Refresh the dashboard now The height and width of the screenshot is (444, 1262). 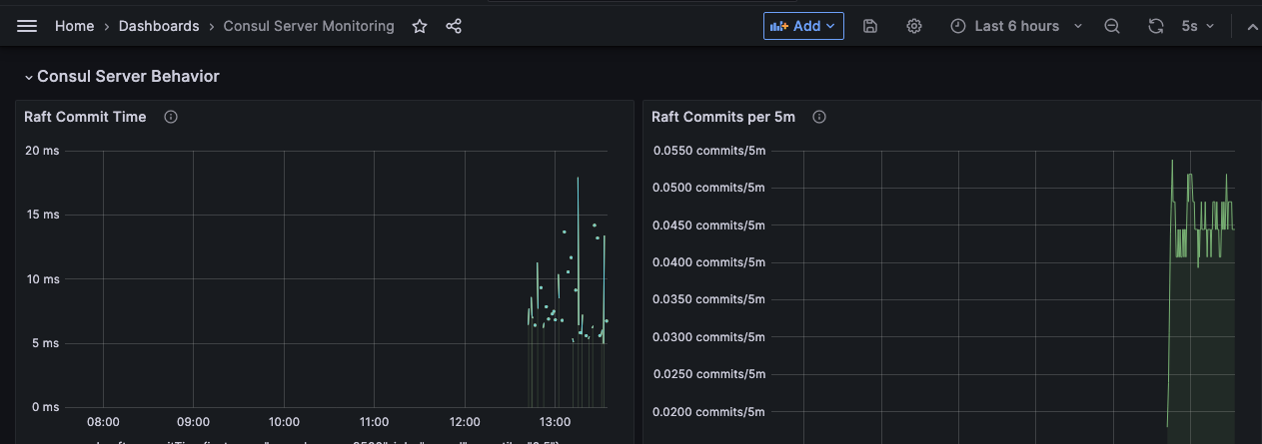(x=1156, y=26)
